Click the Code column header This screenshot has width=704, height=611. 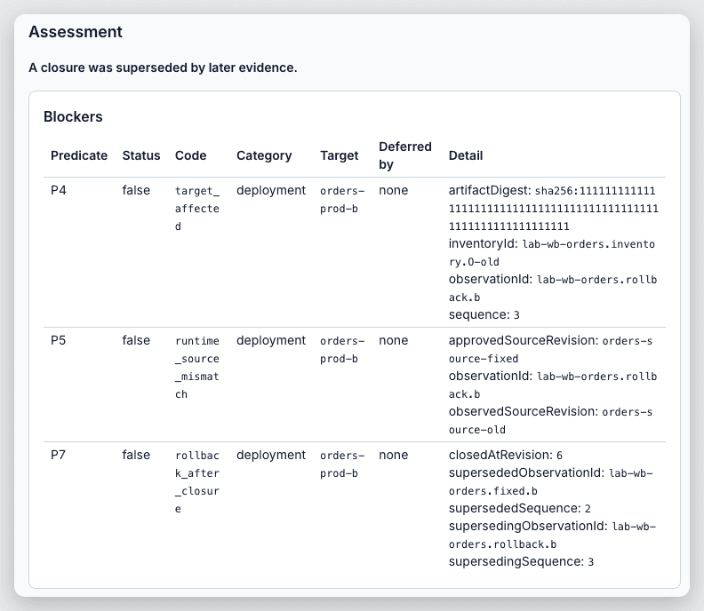(x=191, y=155)
